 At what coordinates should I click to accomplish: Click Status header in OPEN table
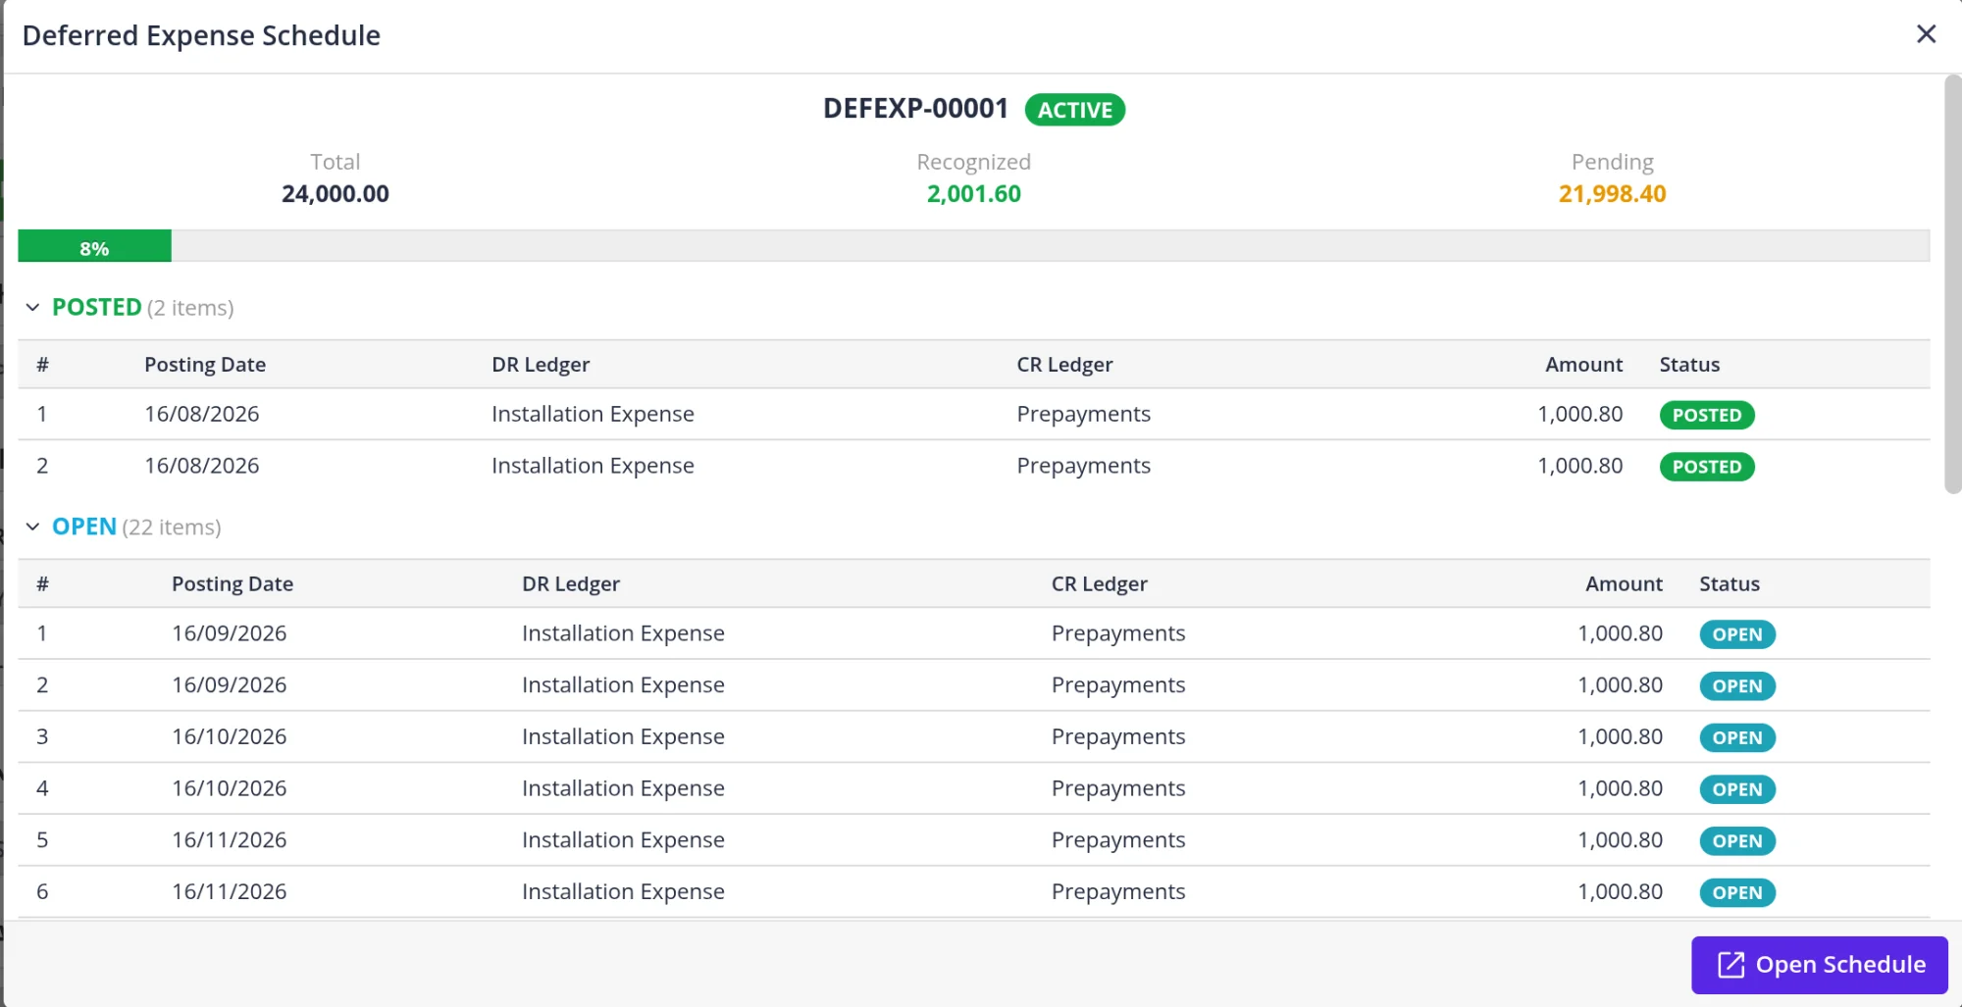(1730, 584)
